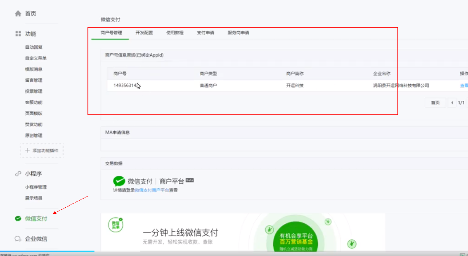Open 微信支付 via its green sidebar icon

(x=18, y=218)
